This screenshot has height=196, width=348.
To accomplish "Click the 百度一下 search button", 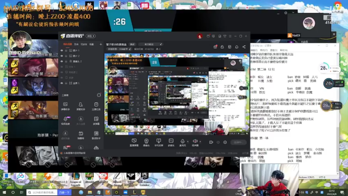I will click(x=64, y=192).
